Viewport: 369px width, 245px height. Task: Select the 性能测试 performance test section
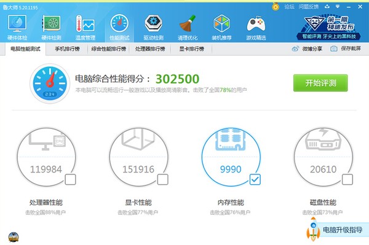click(x=119, y=28)
